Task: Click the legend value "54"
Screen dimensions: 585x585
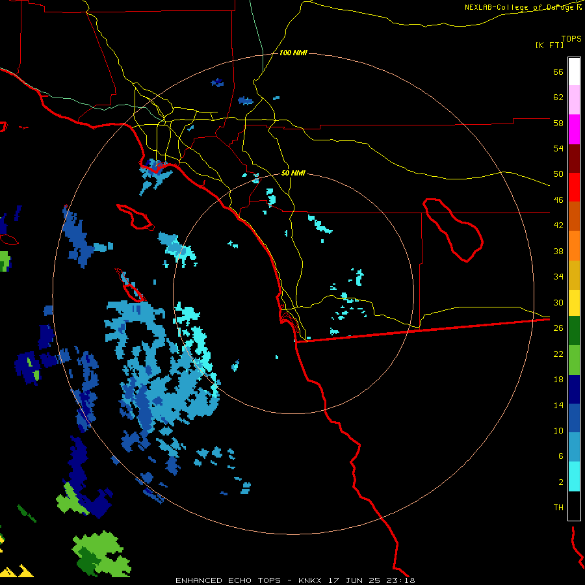Action: tap(558, 148)
